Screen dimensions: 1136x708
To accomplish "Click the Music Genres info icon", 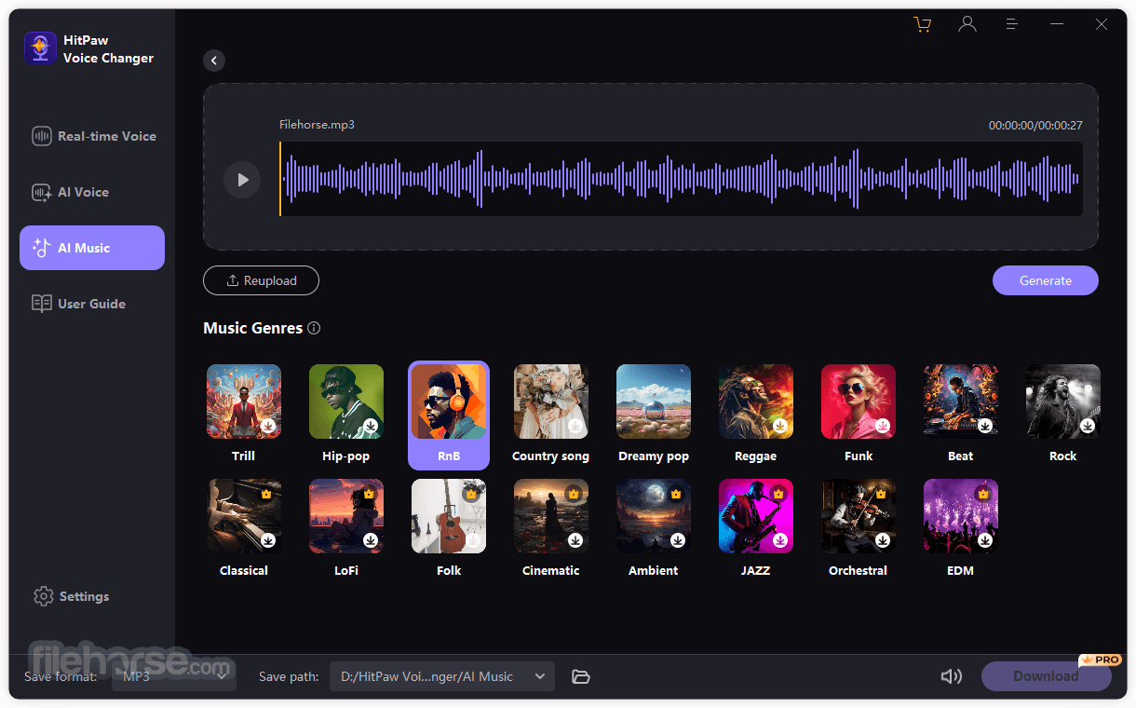I will [314, 328].
